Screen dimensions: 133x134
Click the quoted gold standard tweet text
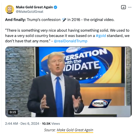(67, 36)
